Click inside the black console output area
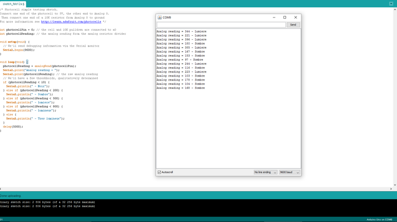 tap(198, 209)
